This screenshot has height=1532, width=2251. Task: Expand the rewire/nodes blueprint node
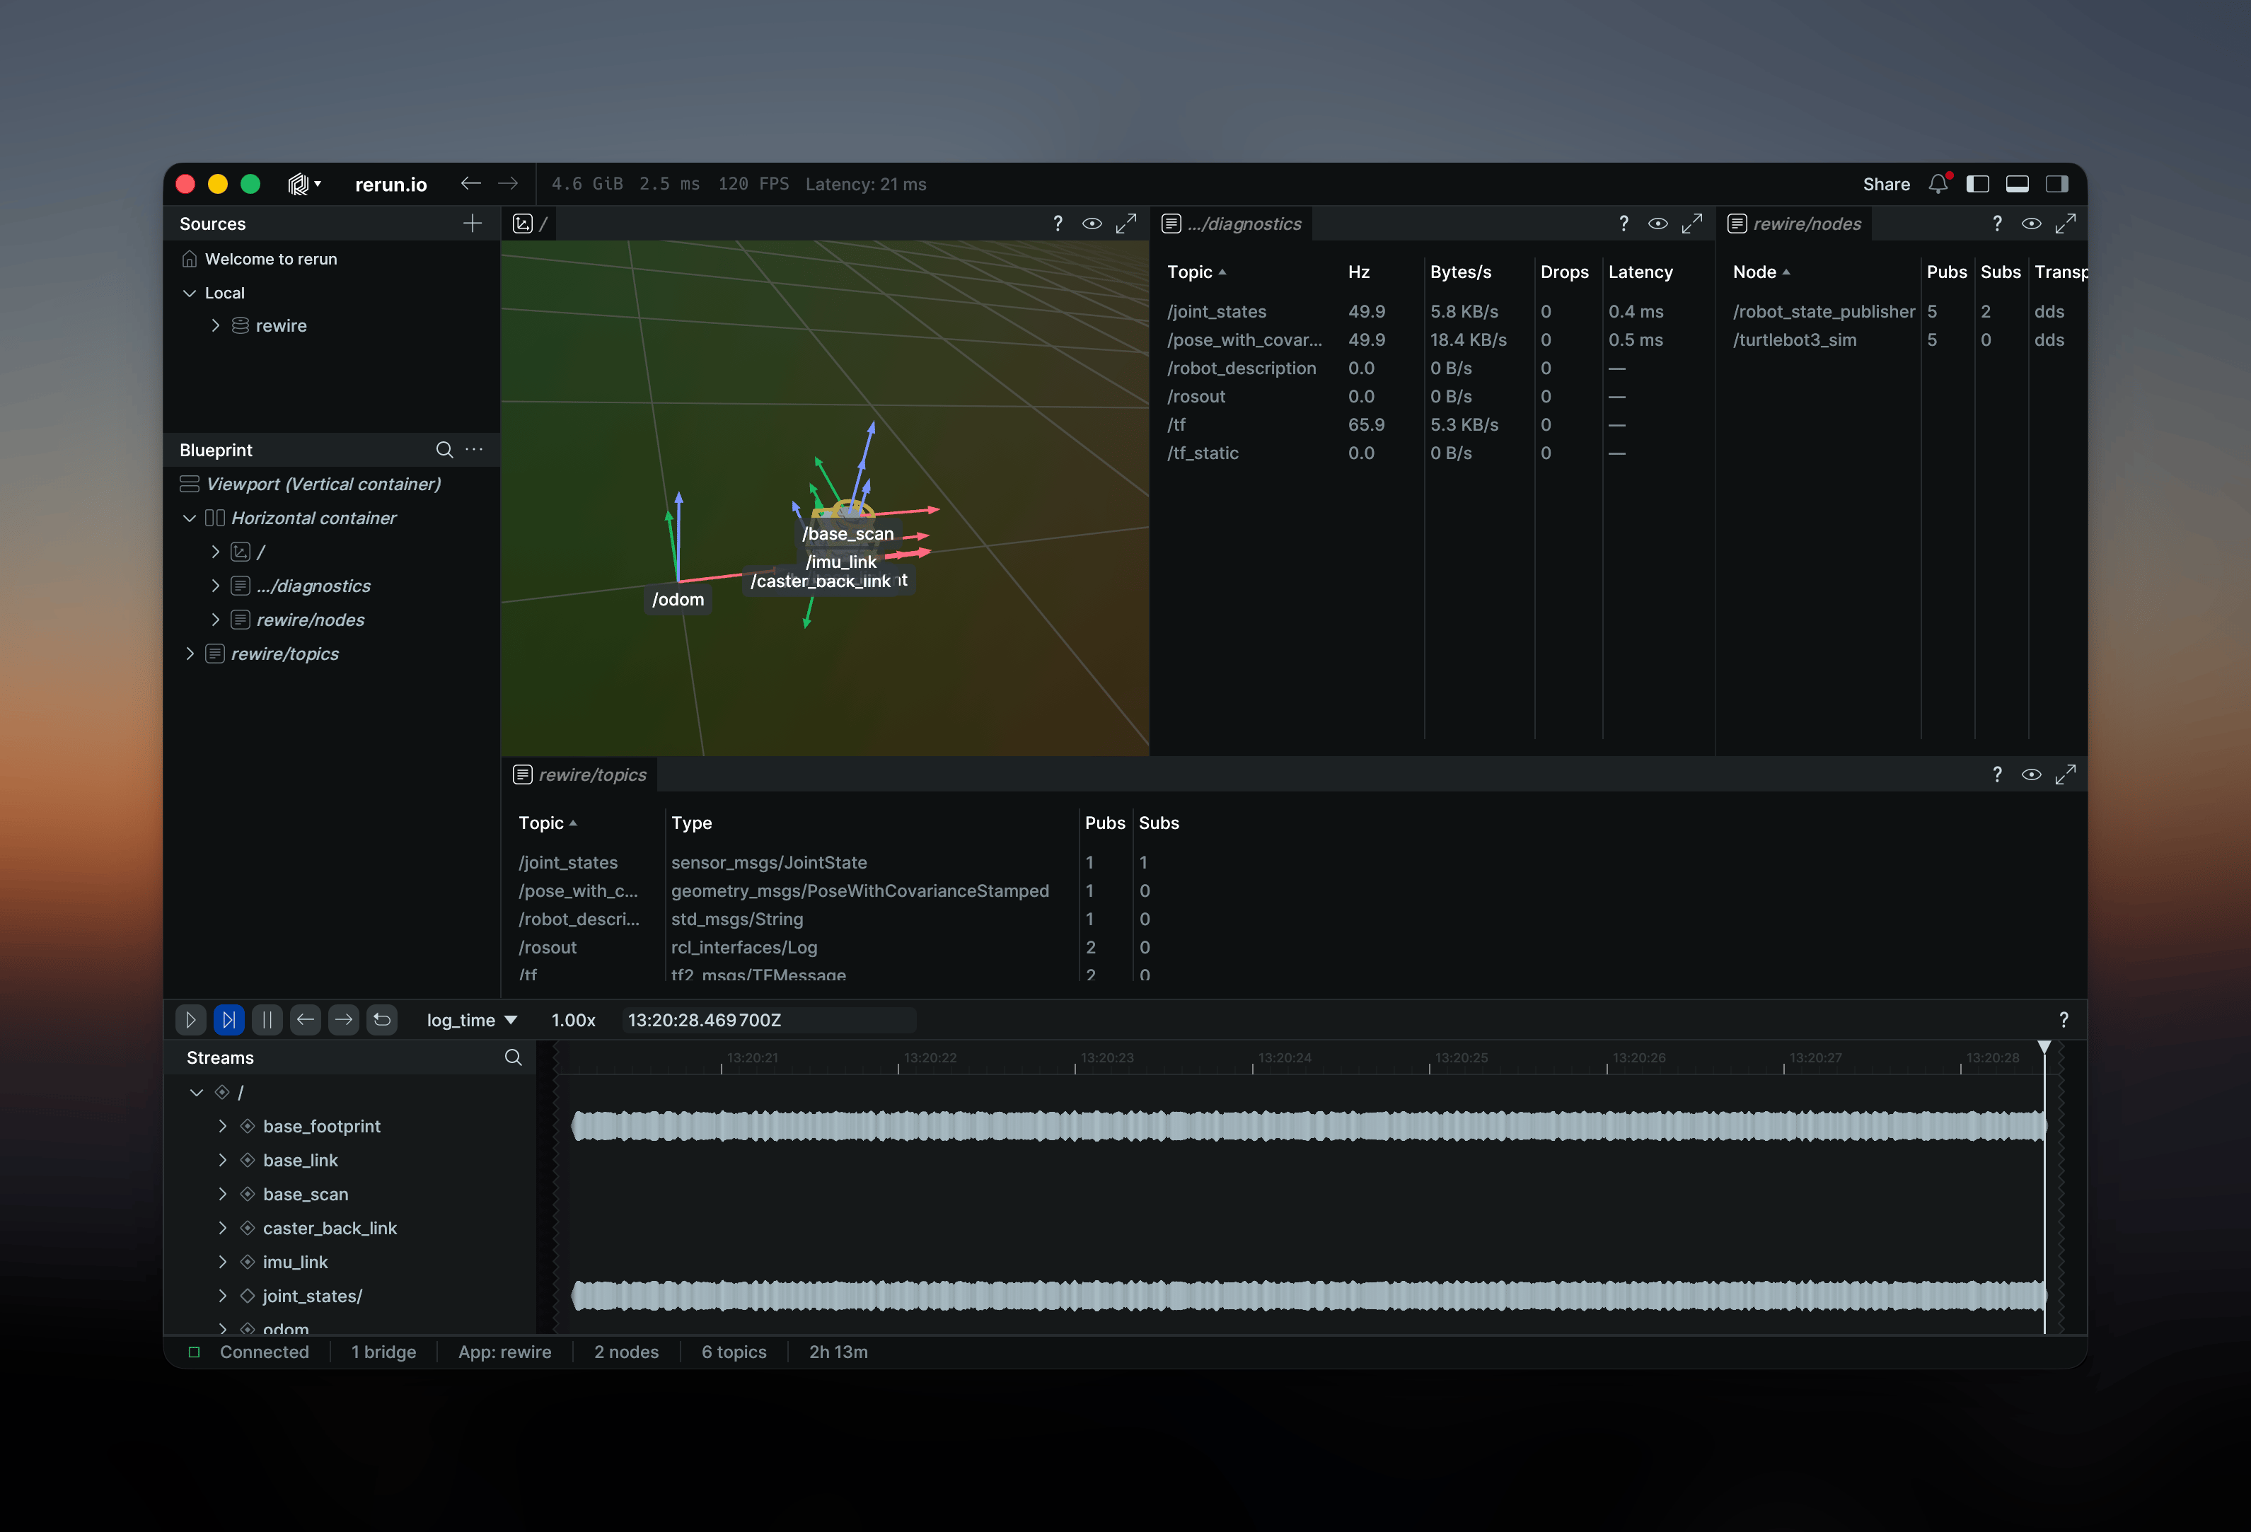(x=215, y=620)
